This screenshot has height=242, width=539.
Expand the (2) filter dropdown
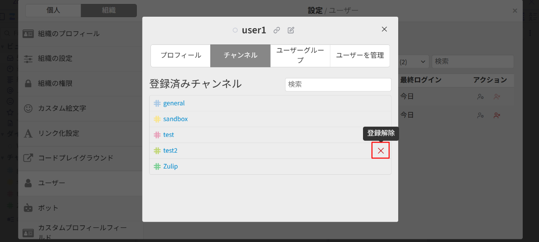coord(414,62)
